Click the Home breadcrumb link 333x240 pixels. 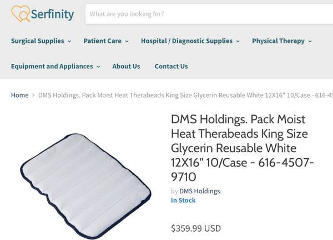point(20,95)
